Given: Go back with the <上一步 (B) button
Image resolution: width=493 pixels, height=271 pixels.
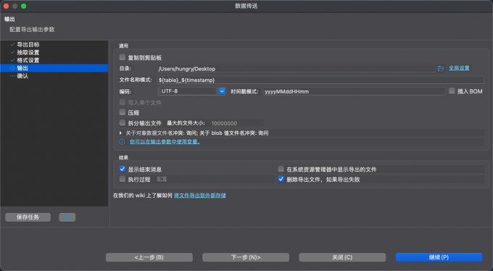Looking at the screenshot, I should 149,257.
